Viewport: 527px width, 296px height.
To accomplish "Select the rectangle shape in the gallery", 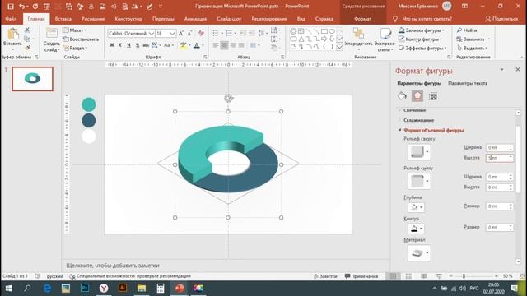I will (x=324, y=31).
